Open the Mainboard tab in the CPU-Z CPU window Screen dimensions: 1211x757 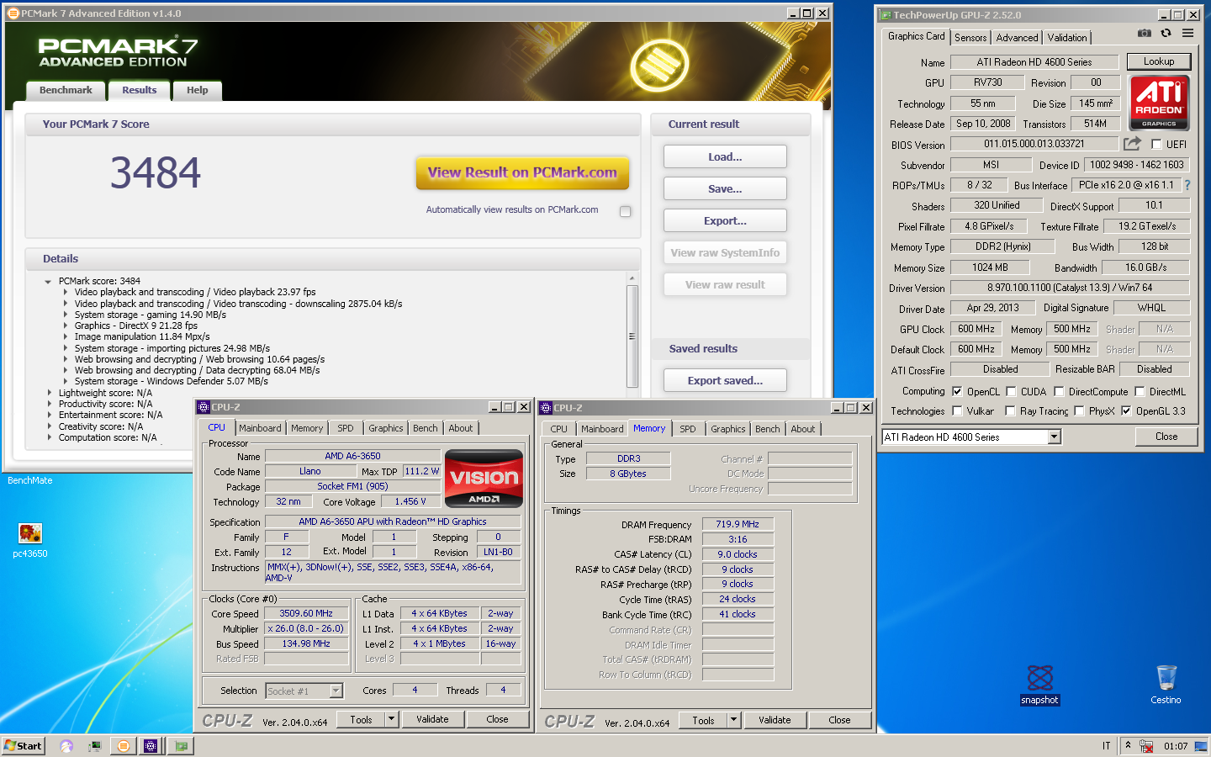[260, 428]
